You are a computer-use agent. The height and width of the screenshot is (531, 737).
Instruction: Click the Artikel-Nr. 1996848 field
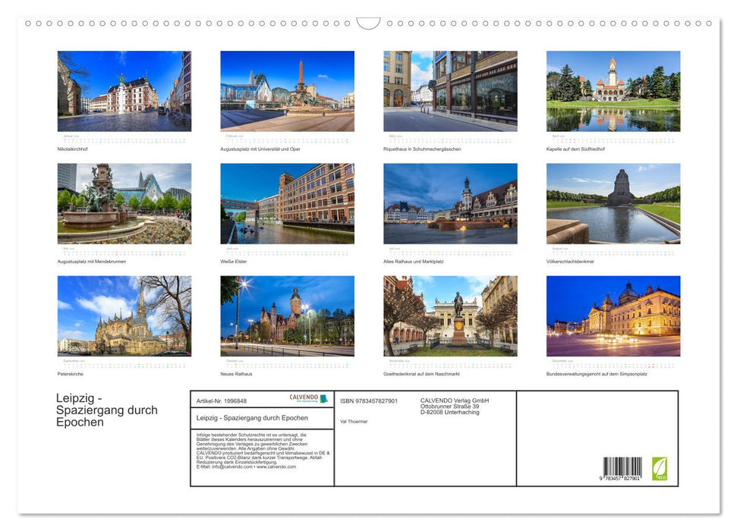[x=222, y=401]
